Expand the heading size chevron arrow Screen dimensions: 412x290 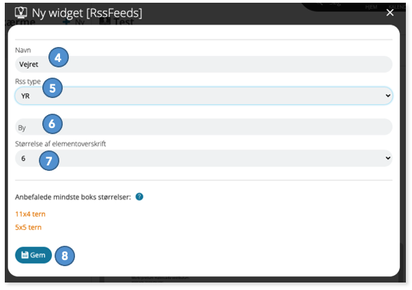388,158
